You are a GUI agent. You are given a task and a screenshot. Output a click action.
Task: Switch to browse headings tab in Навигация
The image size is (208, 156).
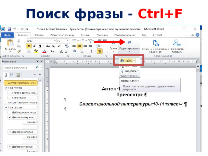pyautogui.click(x=6, y=75)
